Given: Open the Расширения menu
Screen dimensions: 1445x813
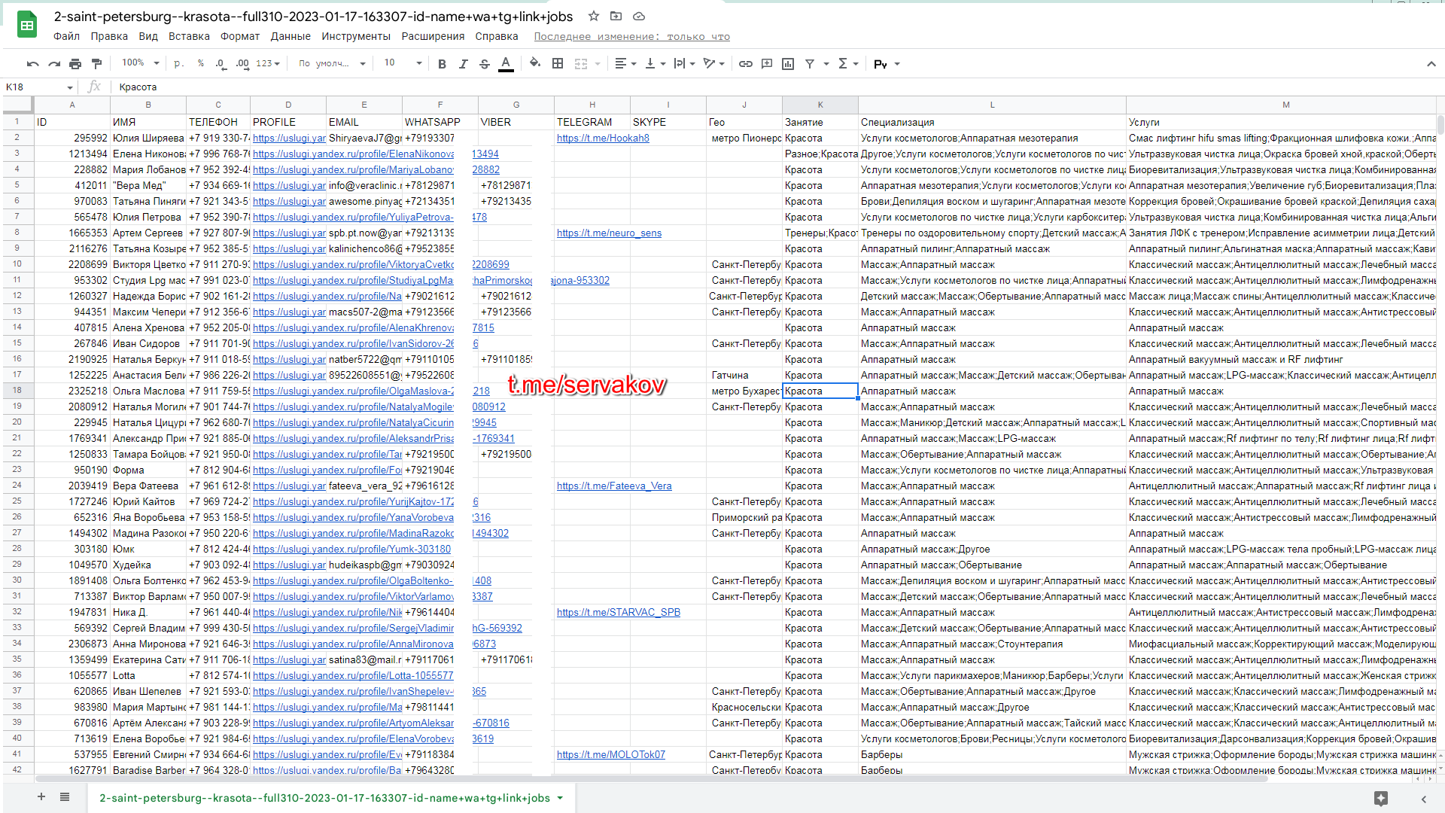Looking at the screenshot, I should [x=433, y=36].
